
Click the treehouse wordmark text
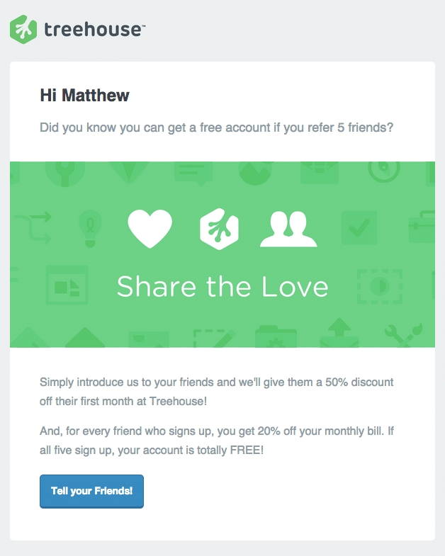pyautogui.click(x=94, y=30)
